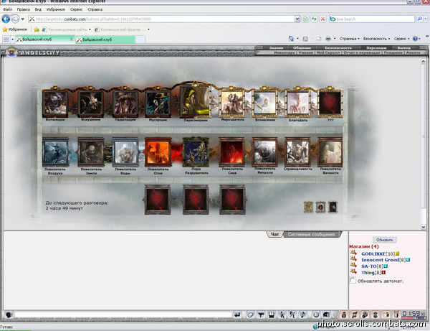Click the stop loading red X icon

tap(322, 19)
